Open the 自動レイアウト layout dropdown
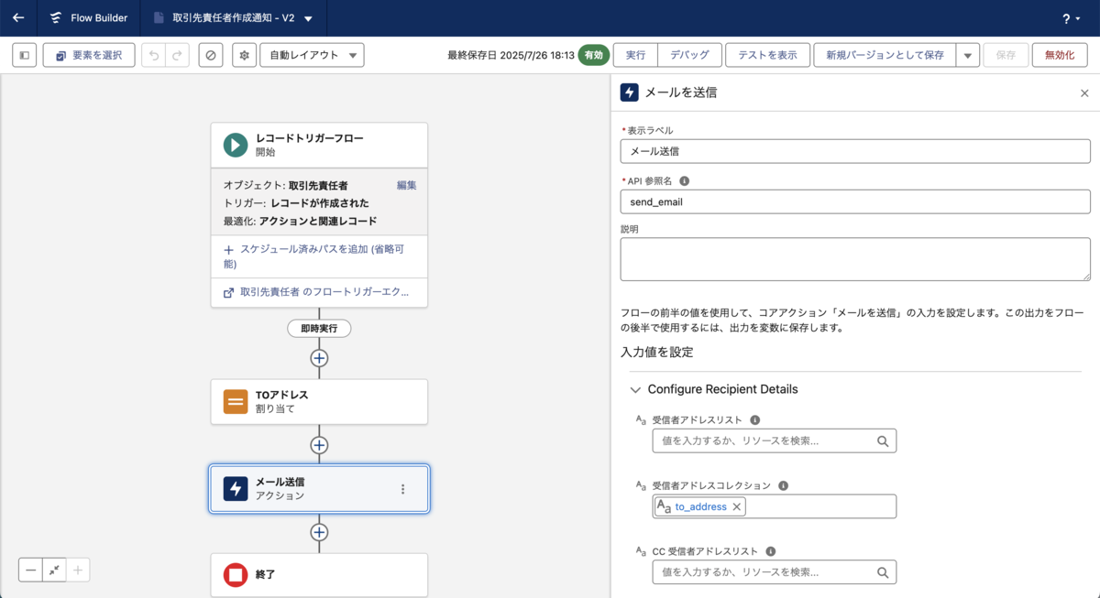Viewport: 1100px width, 598px height. 312,55
